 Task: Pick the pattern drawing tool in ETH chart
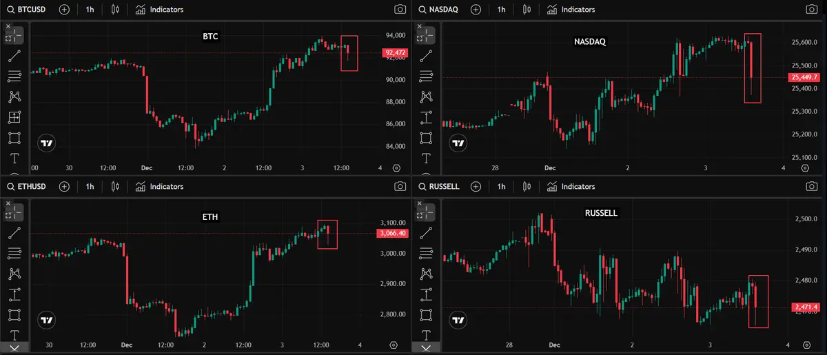coord(15,274)
